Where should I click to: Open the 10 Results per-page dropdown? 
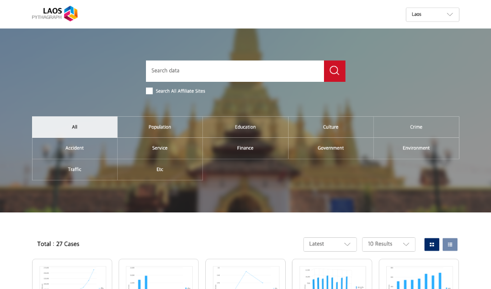pyautogui.click(x=388, y=244)
